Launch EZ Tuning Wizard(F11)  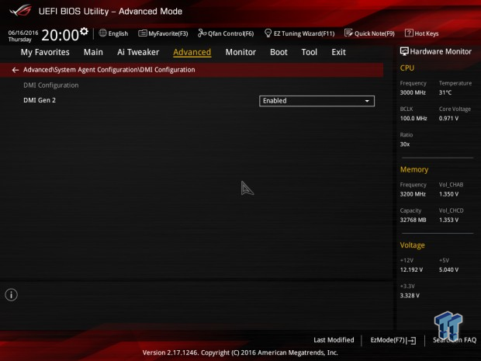299,33
